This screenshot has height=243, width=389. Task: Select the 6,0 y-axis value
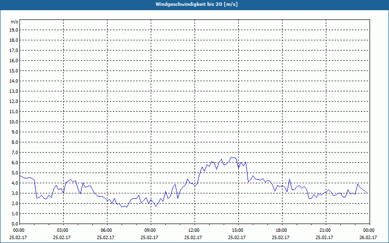pos(15,163)
